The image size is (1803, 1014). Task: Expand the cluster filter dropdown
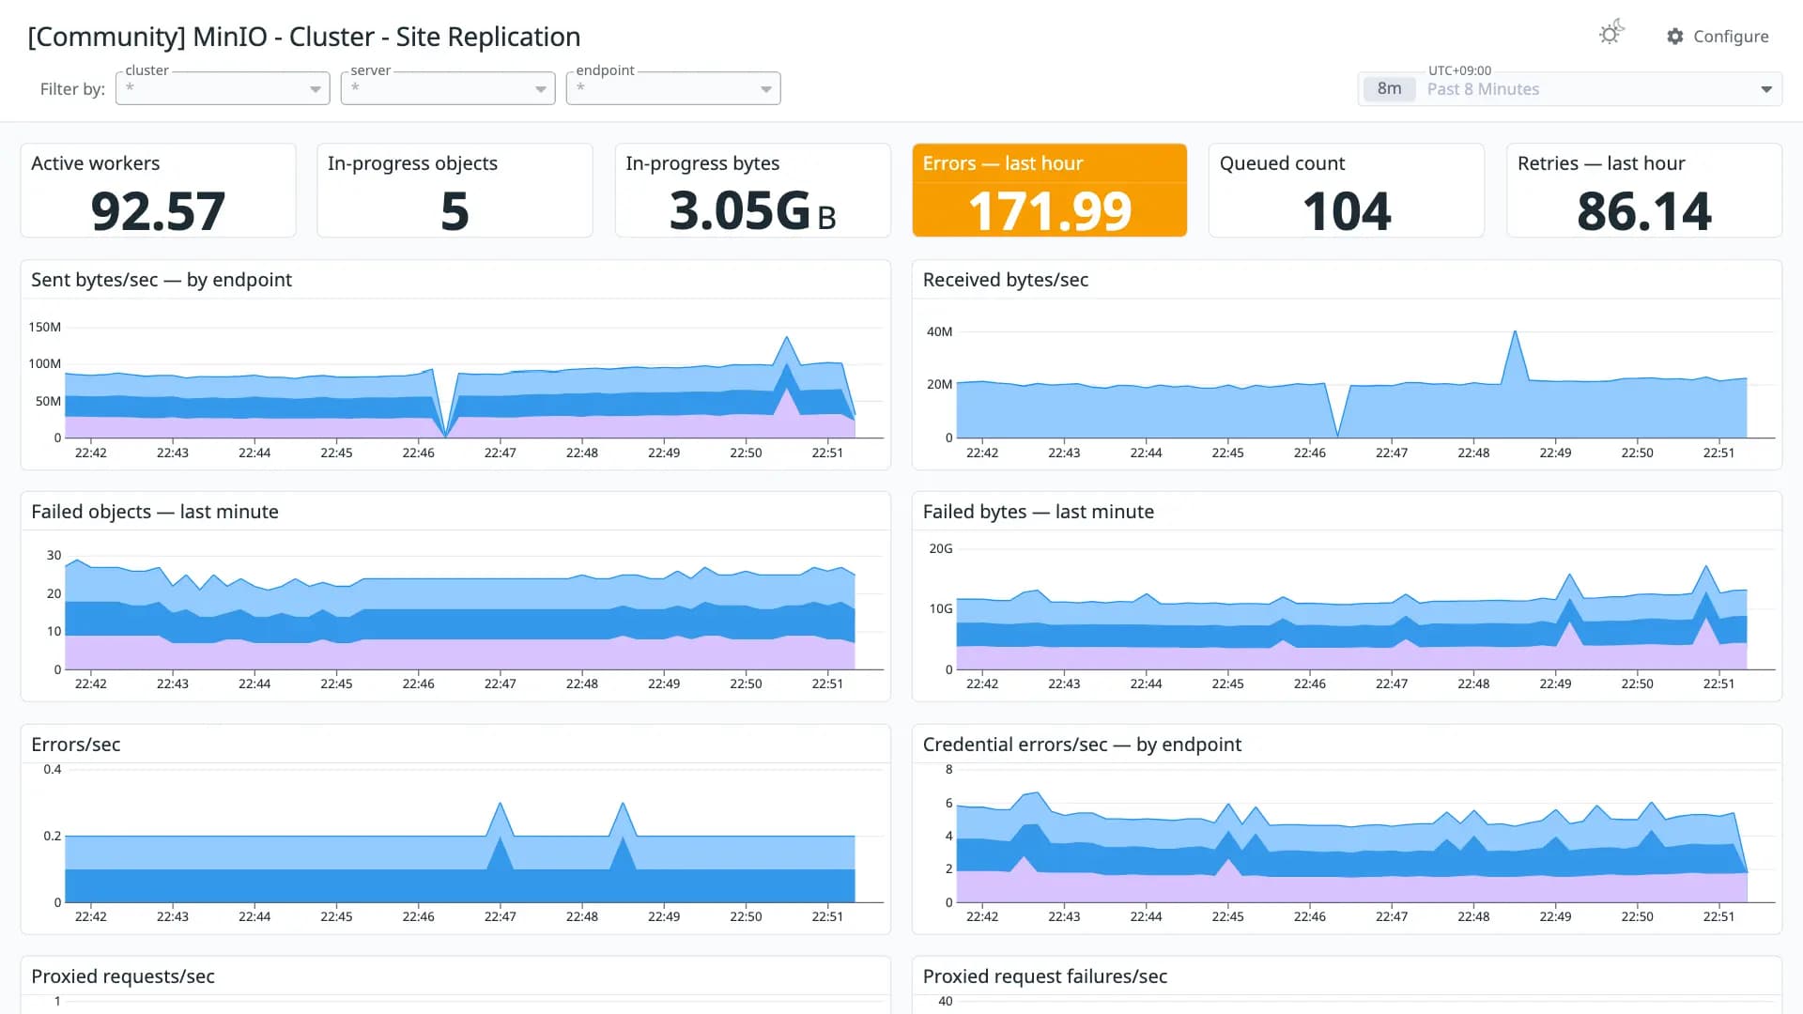223,88
